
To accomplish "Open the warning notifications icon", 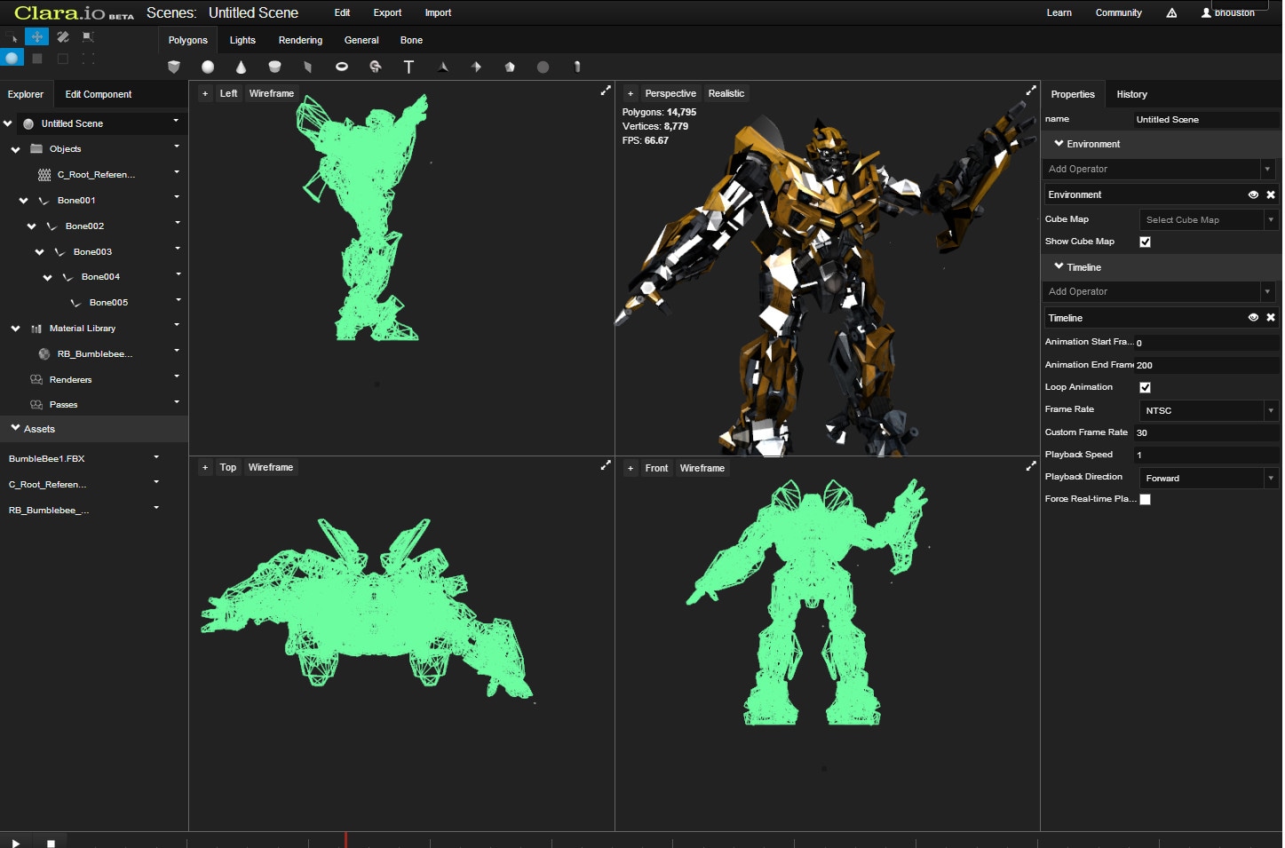I will pyautogui.click(x=1171, y=13).
